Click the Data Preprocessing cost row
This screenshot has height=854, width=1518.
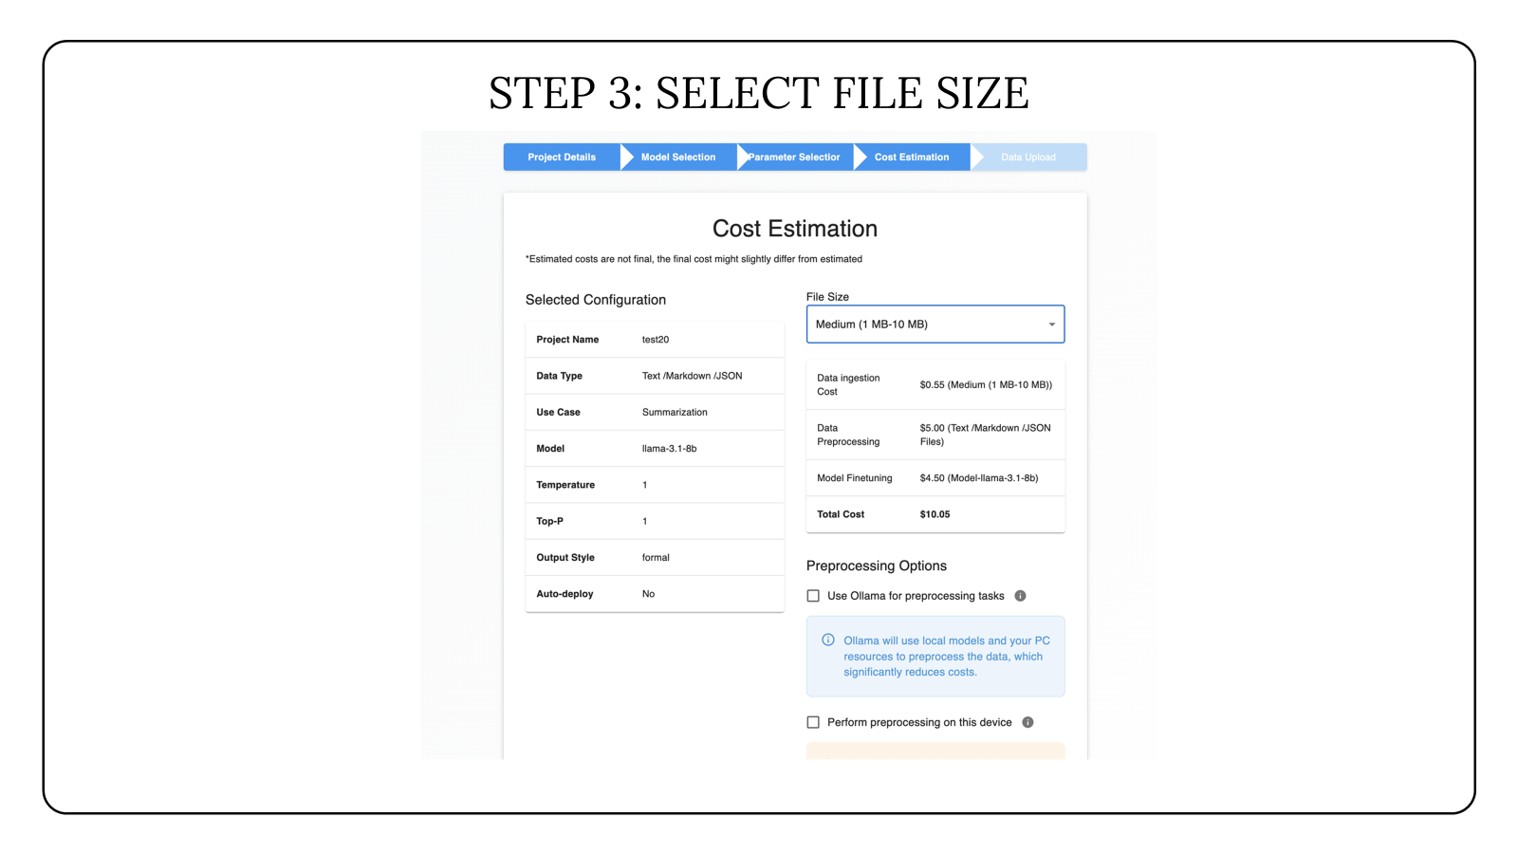click(935, 435)
